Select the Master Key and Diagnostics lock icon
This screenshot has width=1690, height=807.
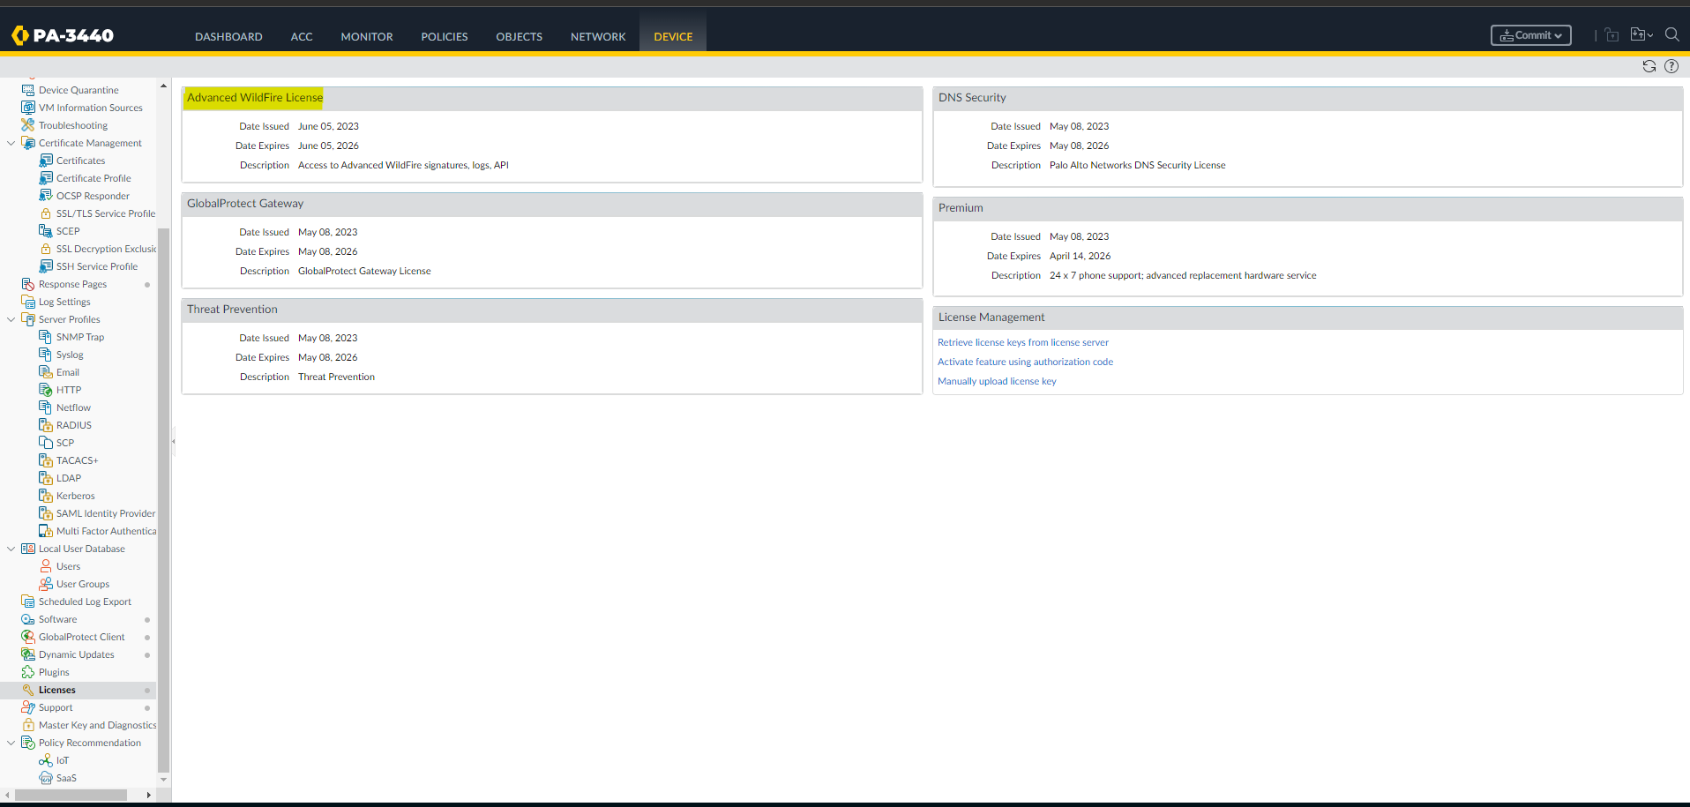(28, 724)
